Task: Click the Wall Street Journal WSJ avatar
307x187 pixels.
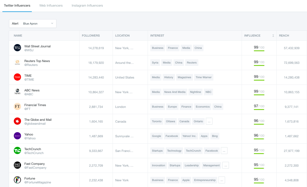Action: point(17,48)
